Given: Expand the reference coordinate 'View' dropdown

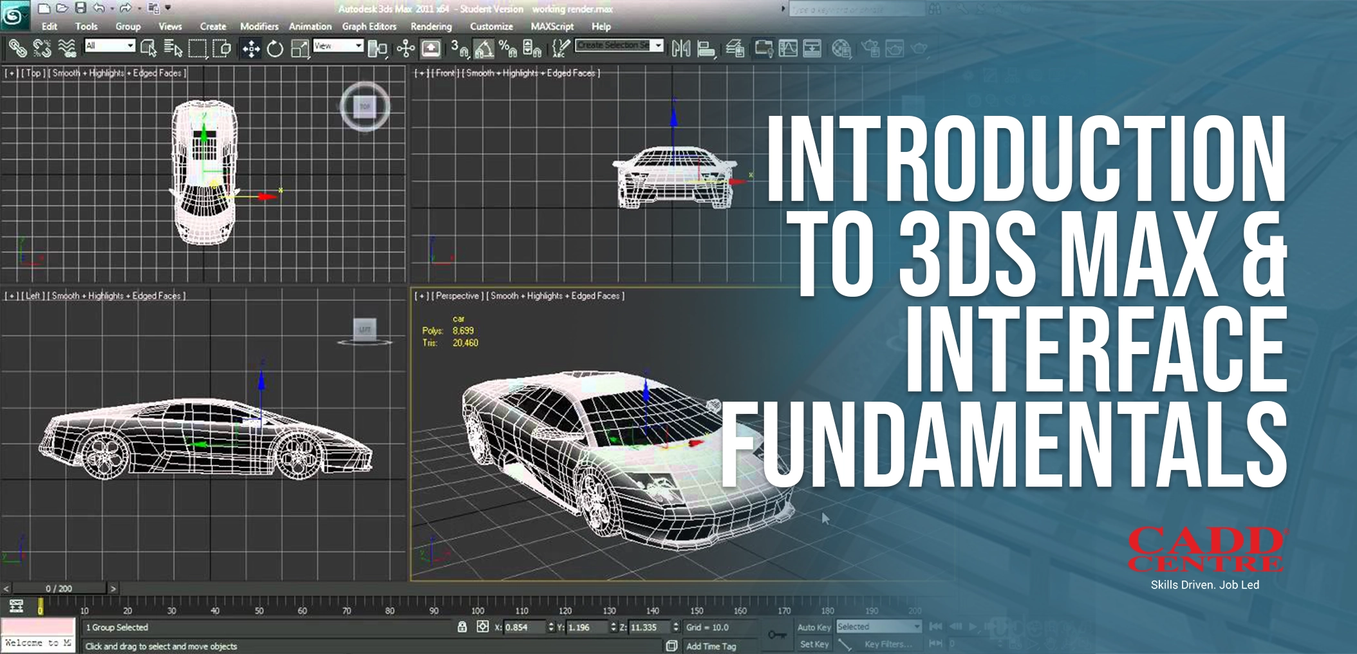Looking at the screenshot, I should point(338,46).
